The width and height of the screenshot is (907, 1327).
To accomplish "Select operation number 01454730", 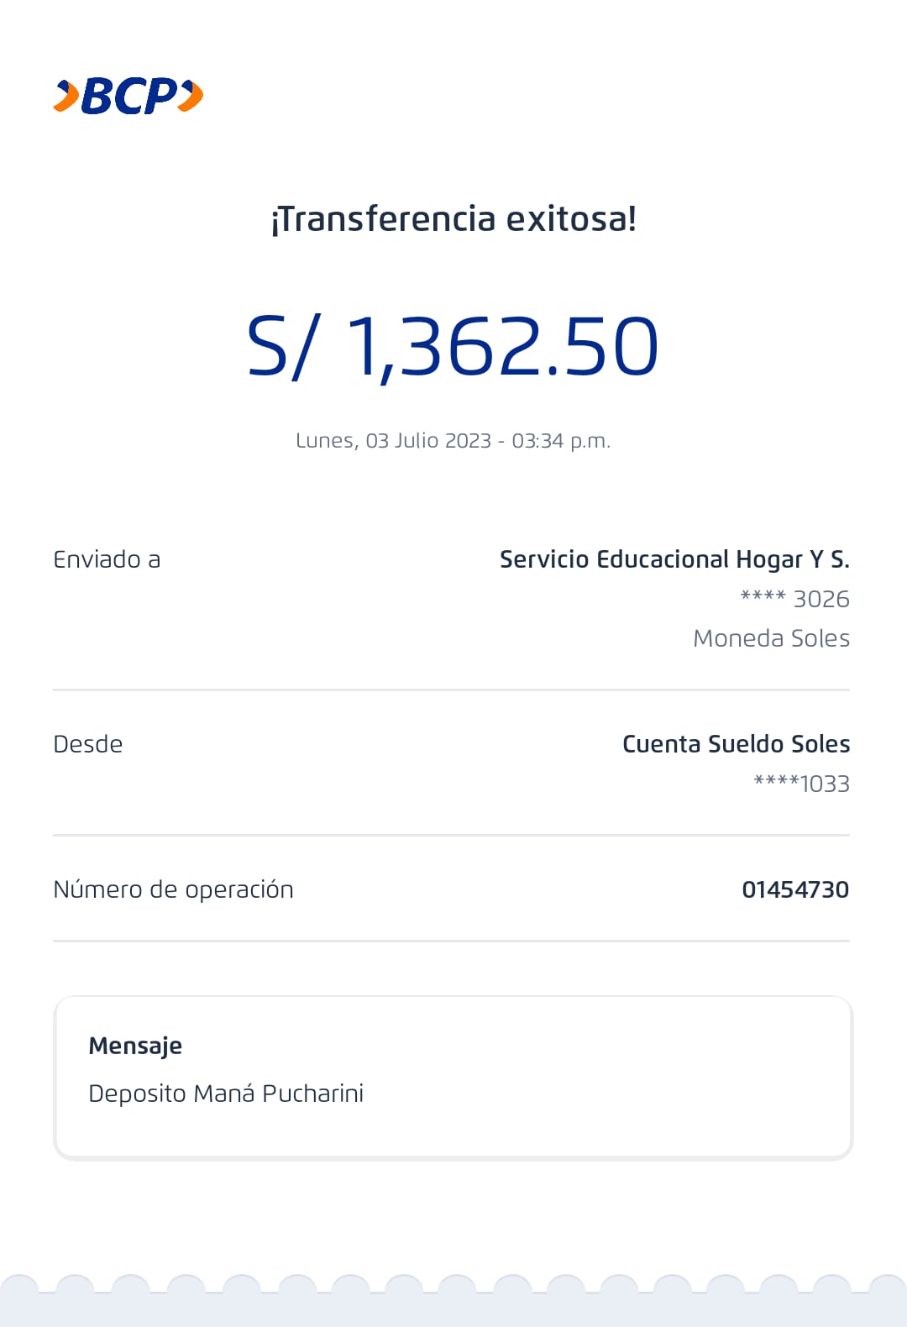I will (795, 890).
